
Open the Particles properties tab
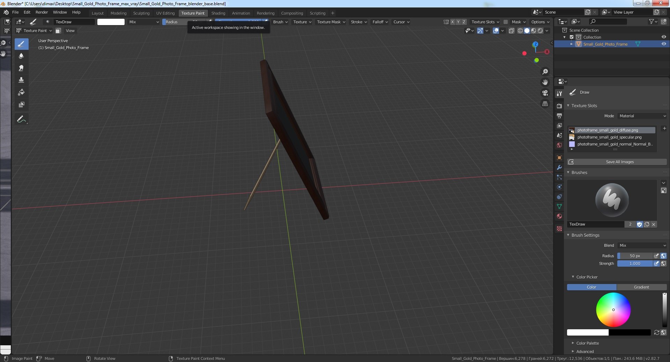[x=559, y=177]
